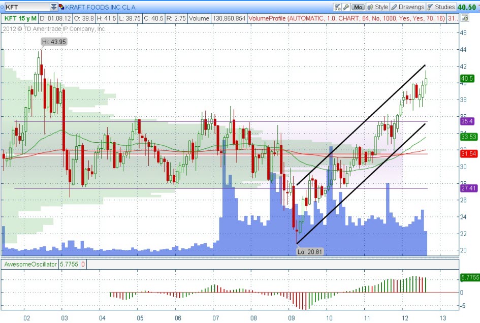Click the AwesomeOscillator study label
This screenshot has height=323, width=480.
[x=30, y=264]
